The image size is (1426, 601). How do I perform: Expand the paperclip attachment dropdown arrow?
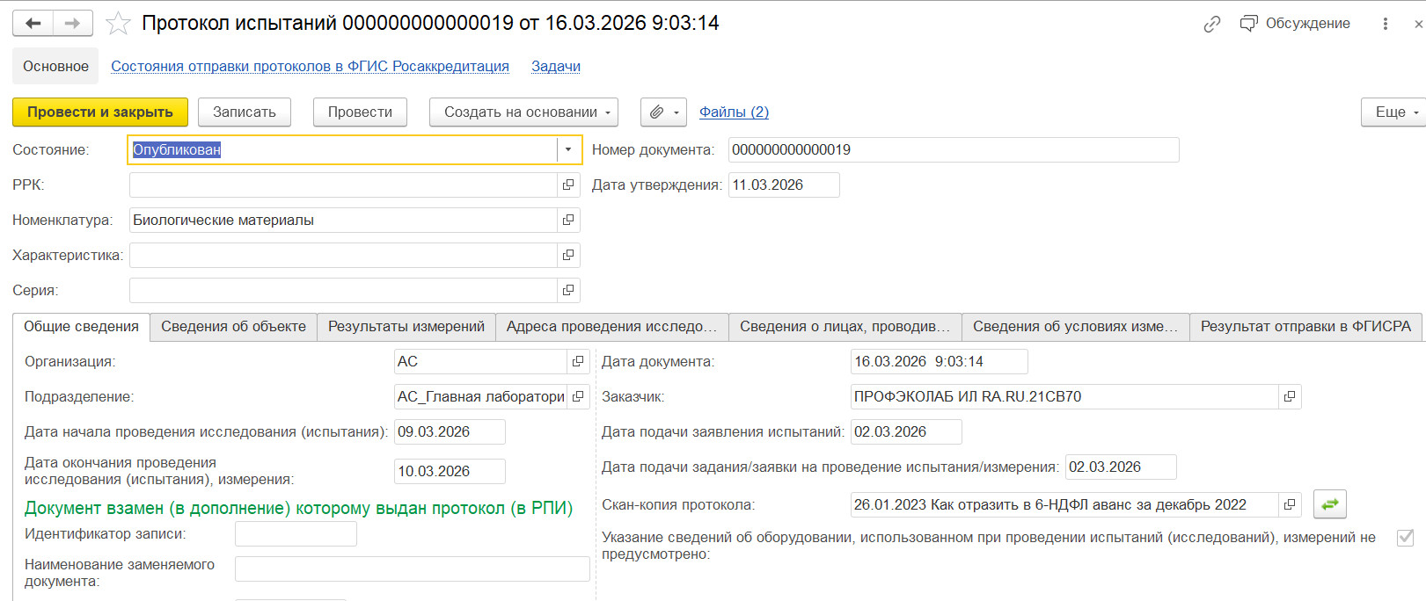point(676,112)
